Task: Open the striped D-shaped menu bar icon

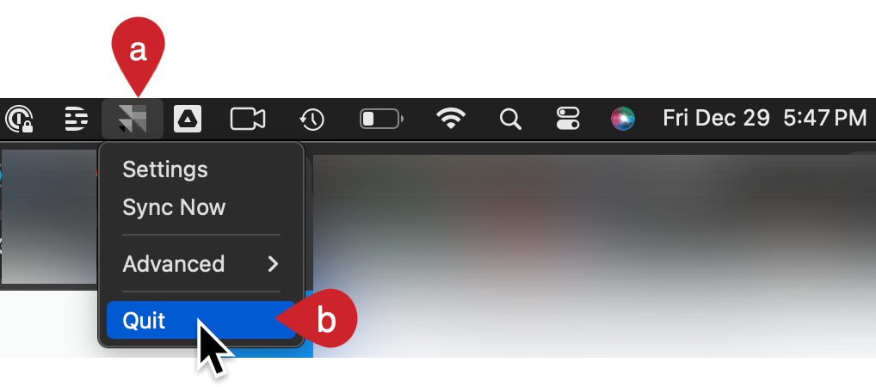Action: pyautogui.click(x=76, y=119)
